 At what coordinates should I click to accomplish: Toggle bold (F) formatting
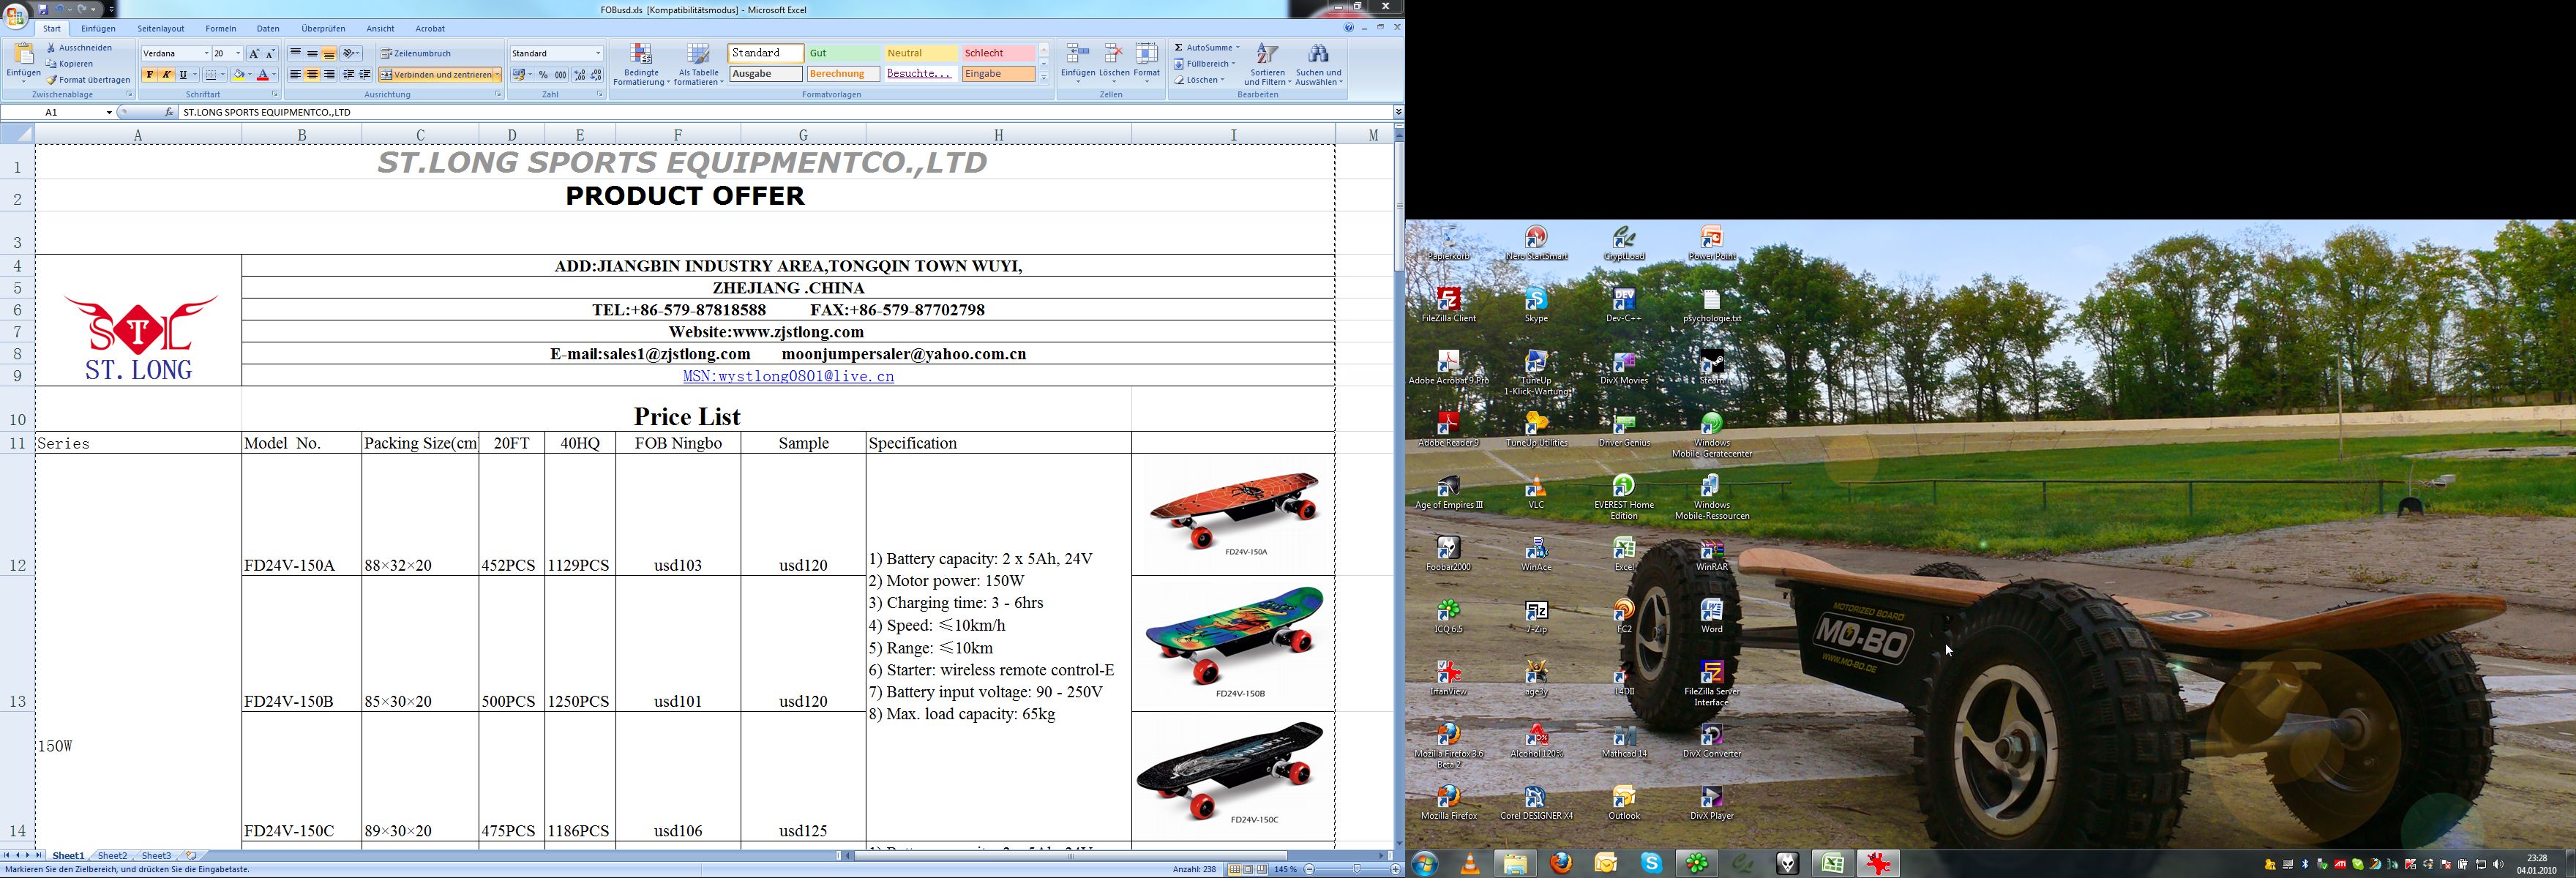point(149,75)
